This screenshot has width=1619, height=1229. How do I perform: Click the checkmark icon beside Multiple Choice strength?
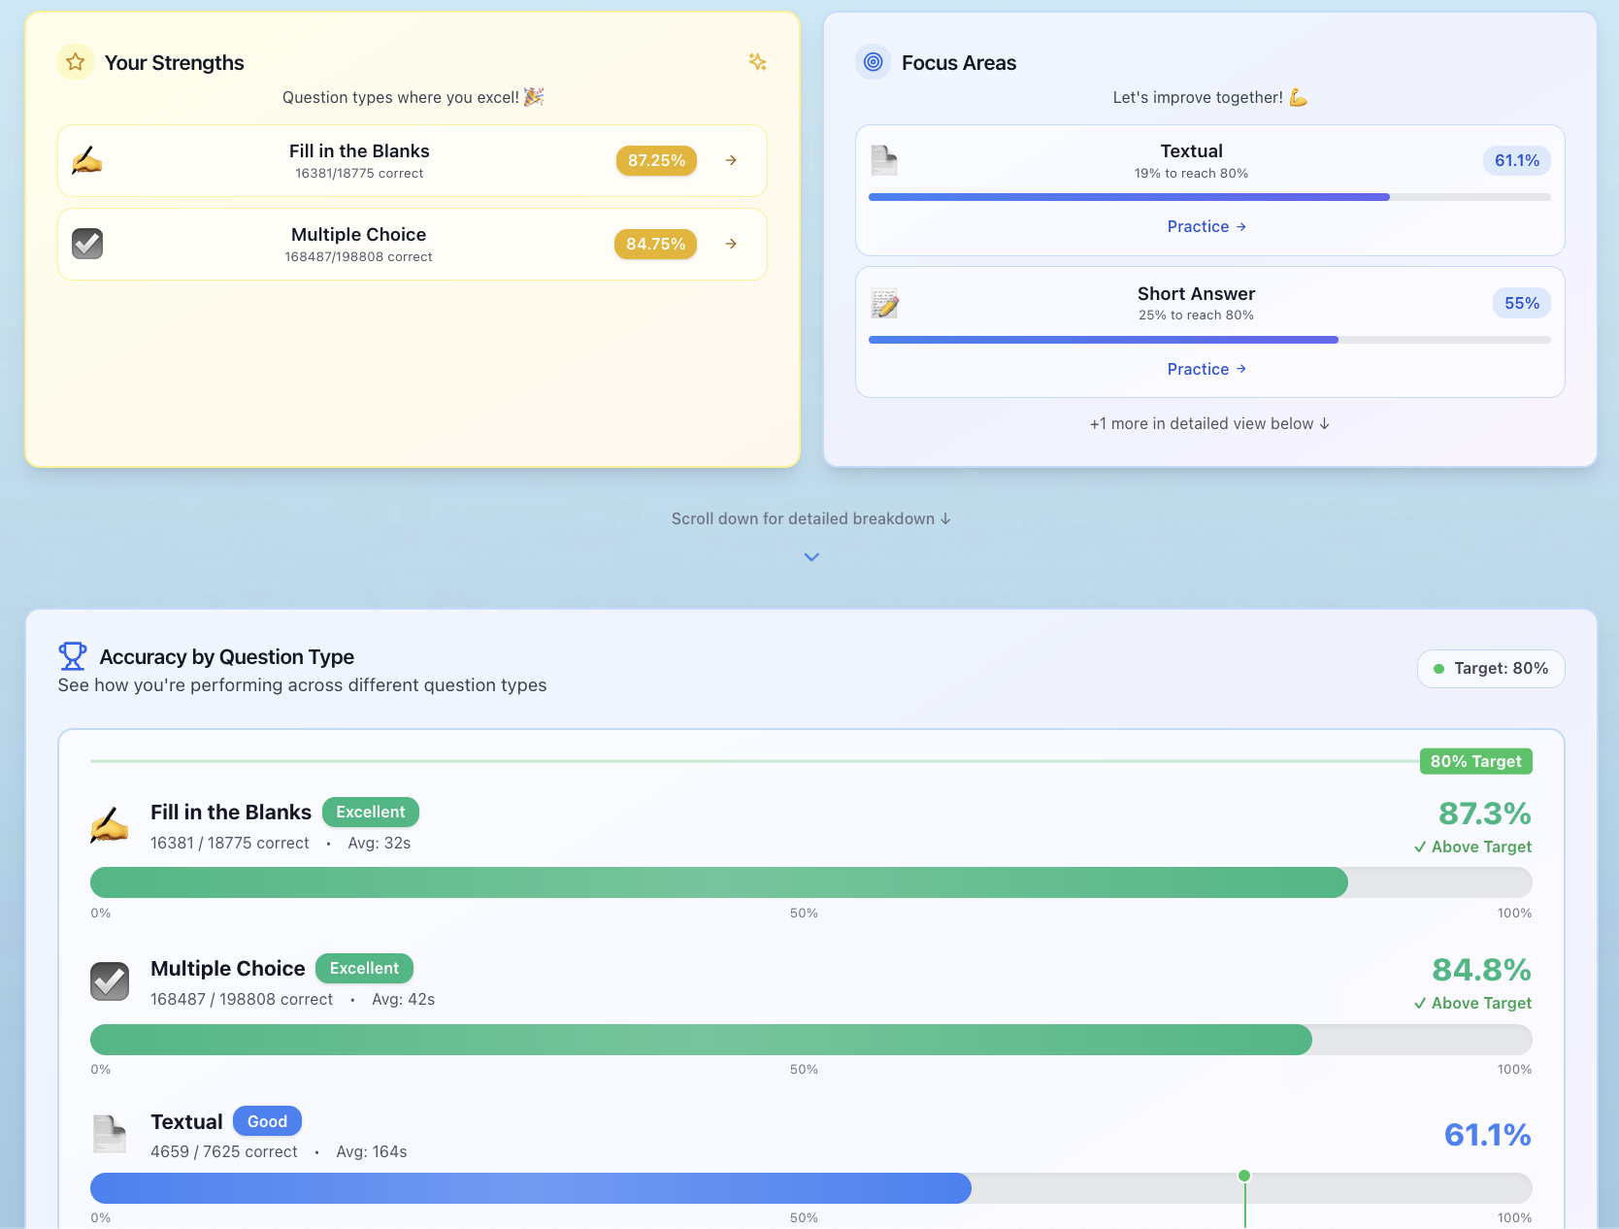coord(87,244)
